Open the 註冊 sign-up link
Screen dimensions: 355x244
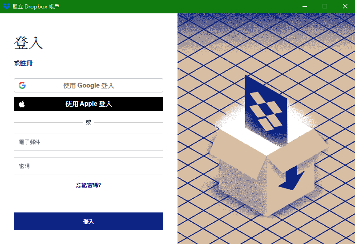click(26, 63)
